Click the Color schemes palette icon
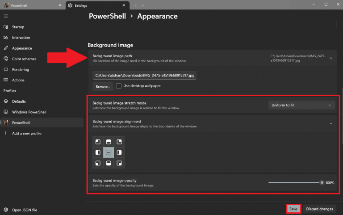 tap(6, 59)
